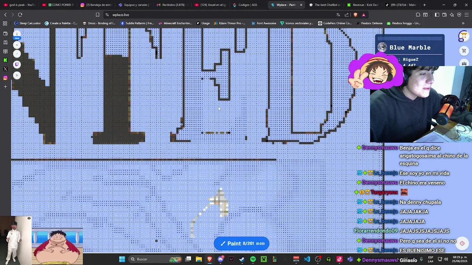472x265 pixels.
Task: Switch to The best ChatBot tab
Action: [x=325, y=5]
